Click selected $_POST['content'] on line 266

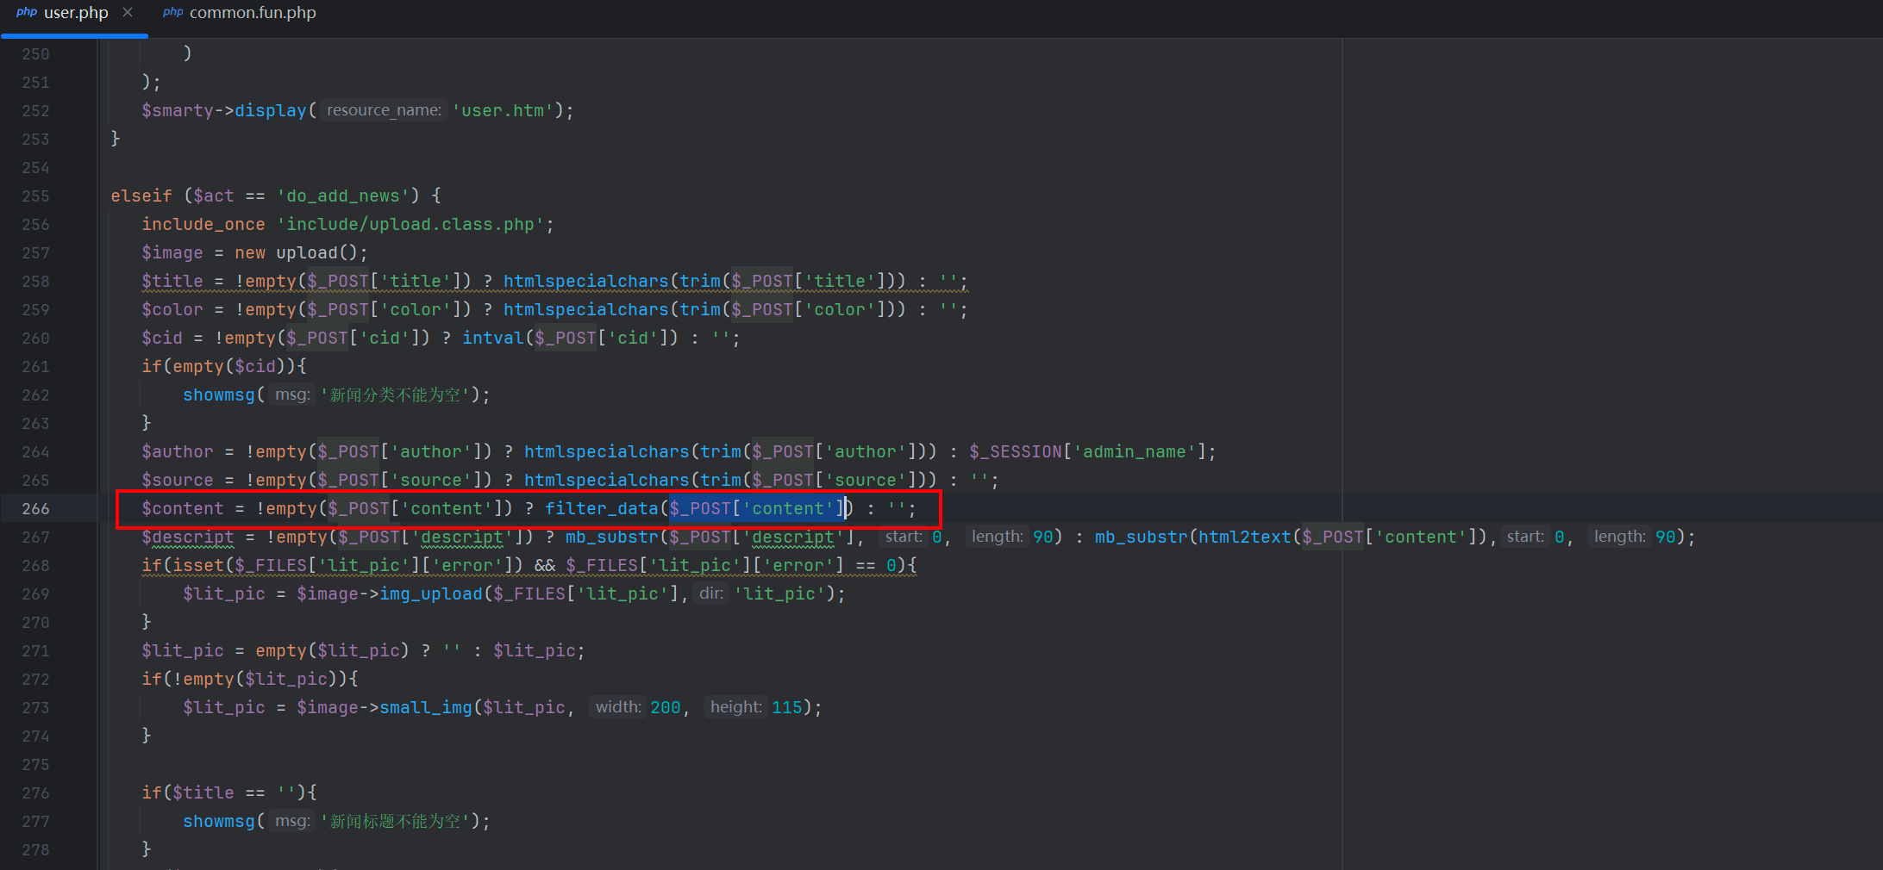pos(757,509)
